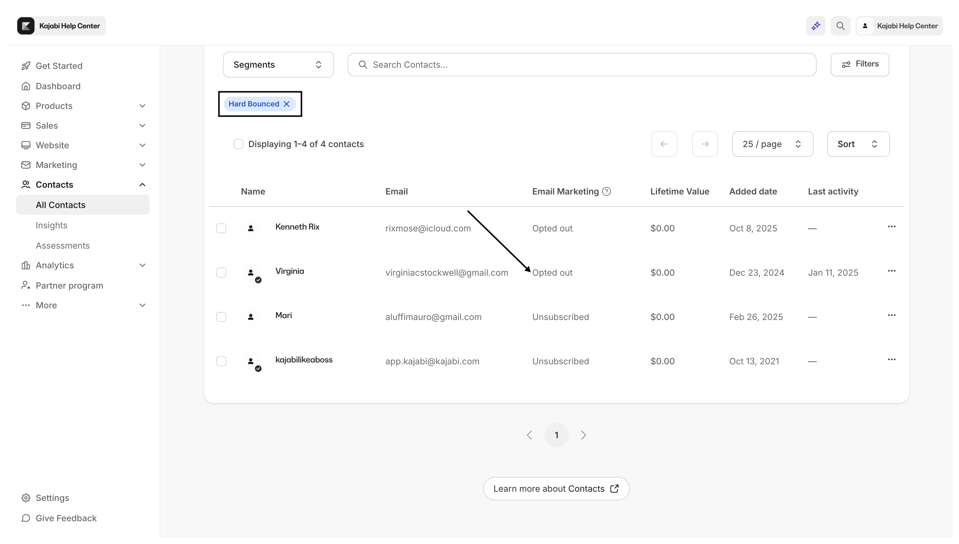Remove the Hard Bounced filter chip

287,104
